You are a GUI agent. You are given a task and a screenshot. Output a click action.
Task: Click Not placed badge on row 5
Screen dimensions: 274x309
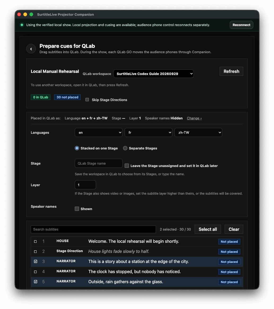pos(229,282)
